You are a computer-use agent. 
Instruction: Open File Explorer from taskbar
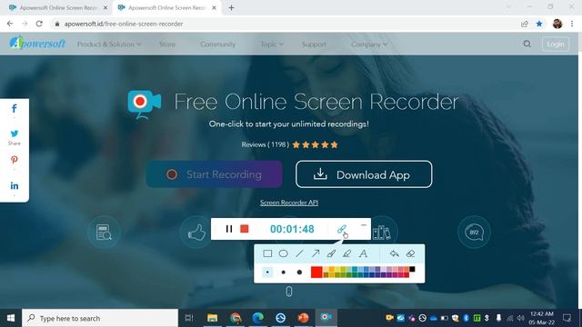click(212, 318)
